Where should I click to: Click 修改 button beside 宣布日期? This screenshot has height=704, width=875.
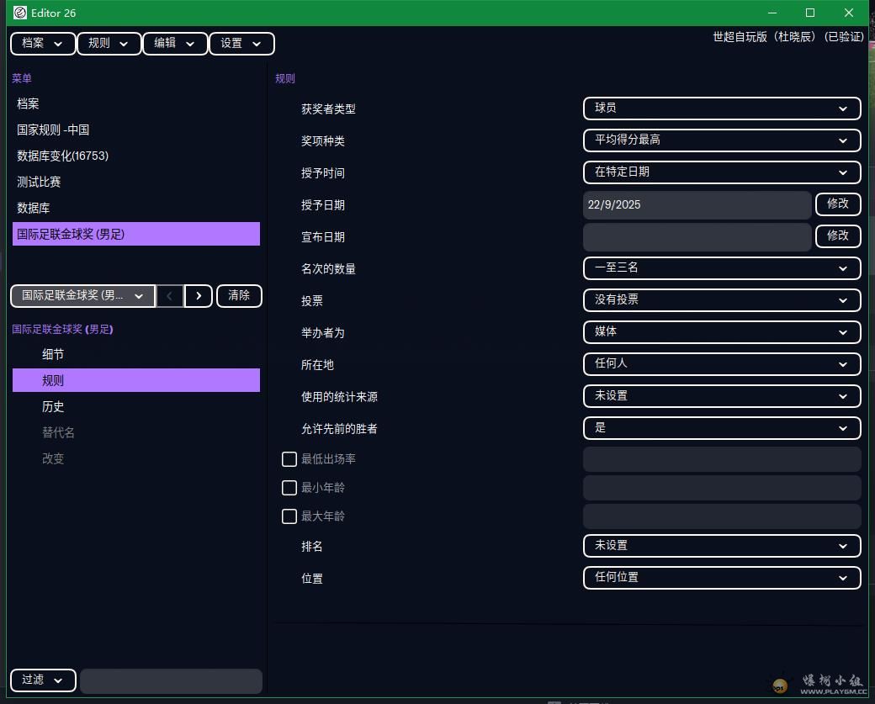click(837, 236)
